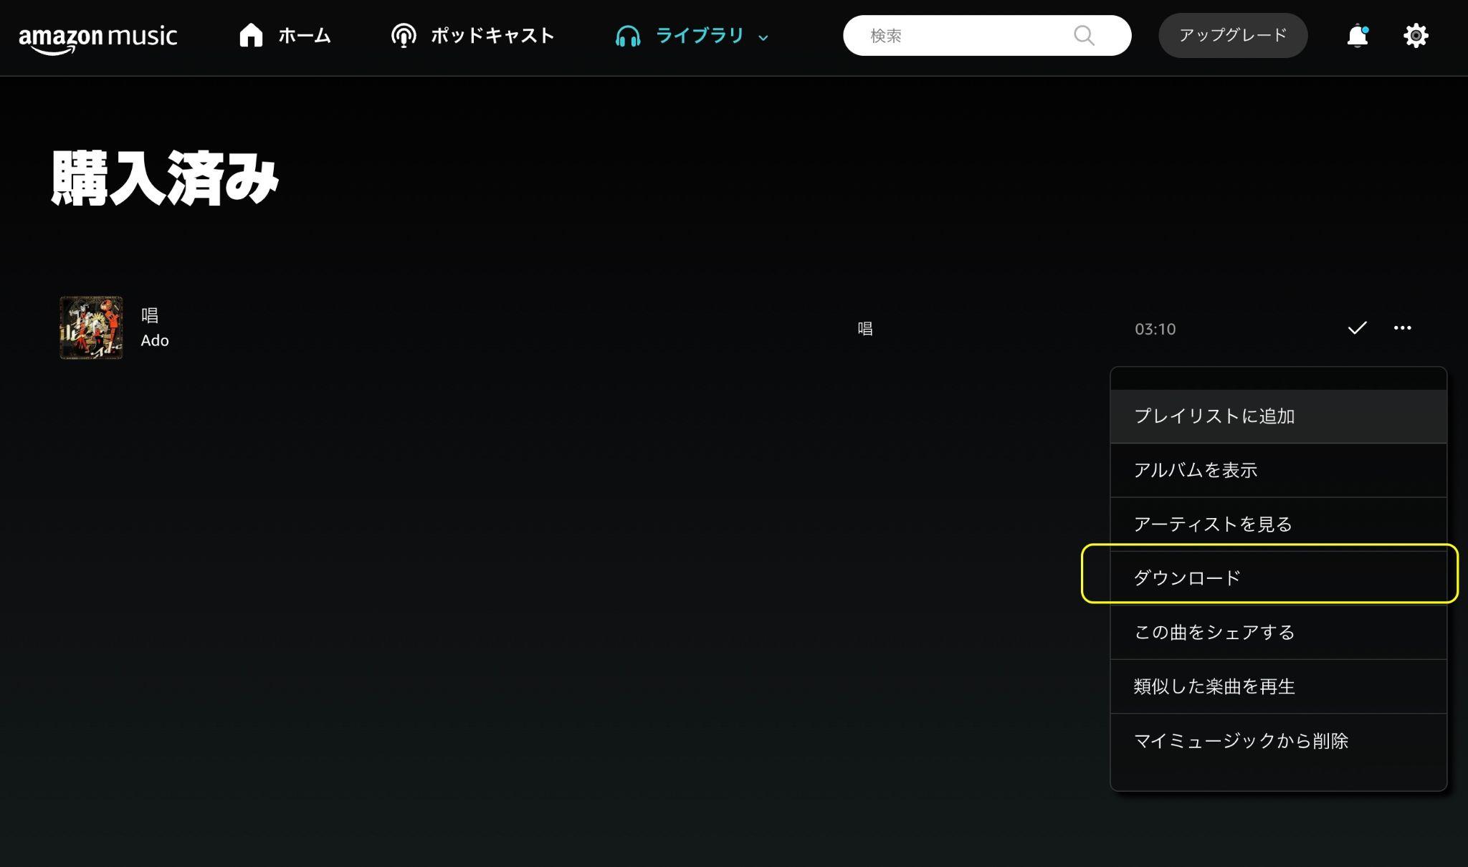Image resolution: width=1468 pixels, height=867 pixels.
Task: Click the amazon music logo
Action: 99,36
